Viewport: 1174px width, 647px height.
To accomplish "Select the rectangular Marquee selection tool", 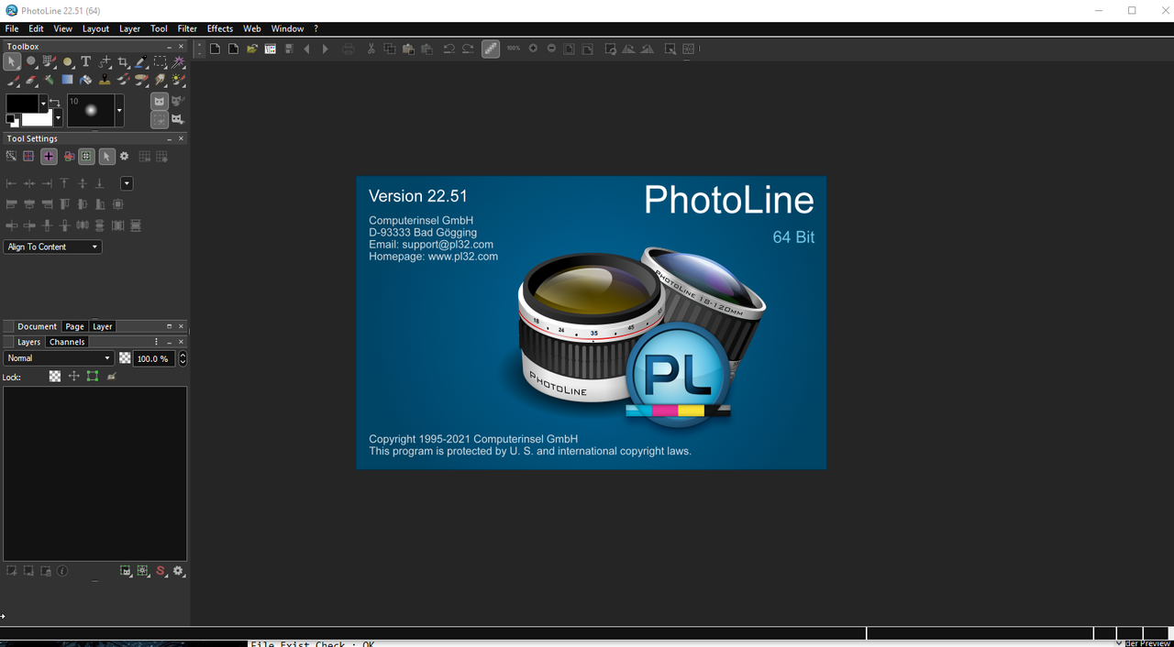I will 160,61.
